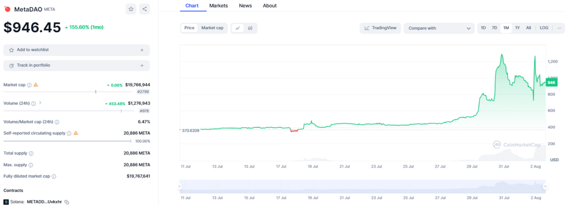The width and height of the screenshot is (571, 211).
Task: Click the Track in portfolio button
Action: (76, 66)
